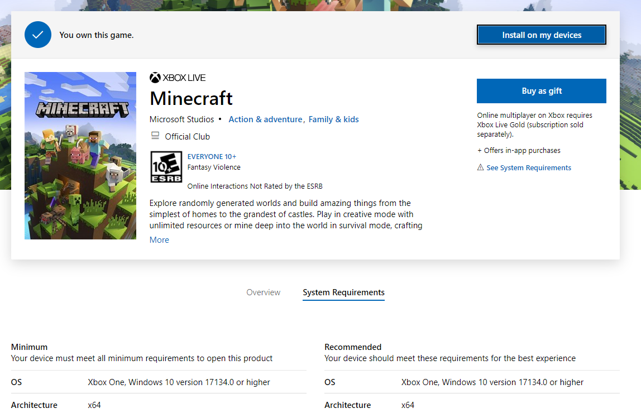Click the Minimum OS value text
Screen dimensions: 641x413
tap(179, 382)
